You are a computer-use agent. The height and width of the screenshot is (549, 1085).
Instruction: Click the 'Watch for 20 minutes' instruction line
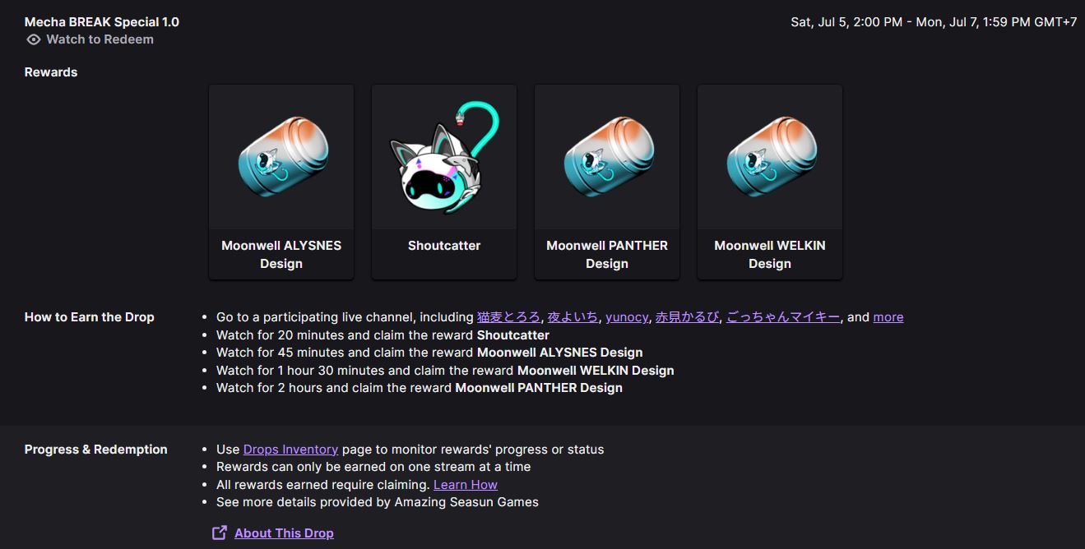pyautogui.click(x=383, y=335)
